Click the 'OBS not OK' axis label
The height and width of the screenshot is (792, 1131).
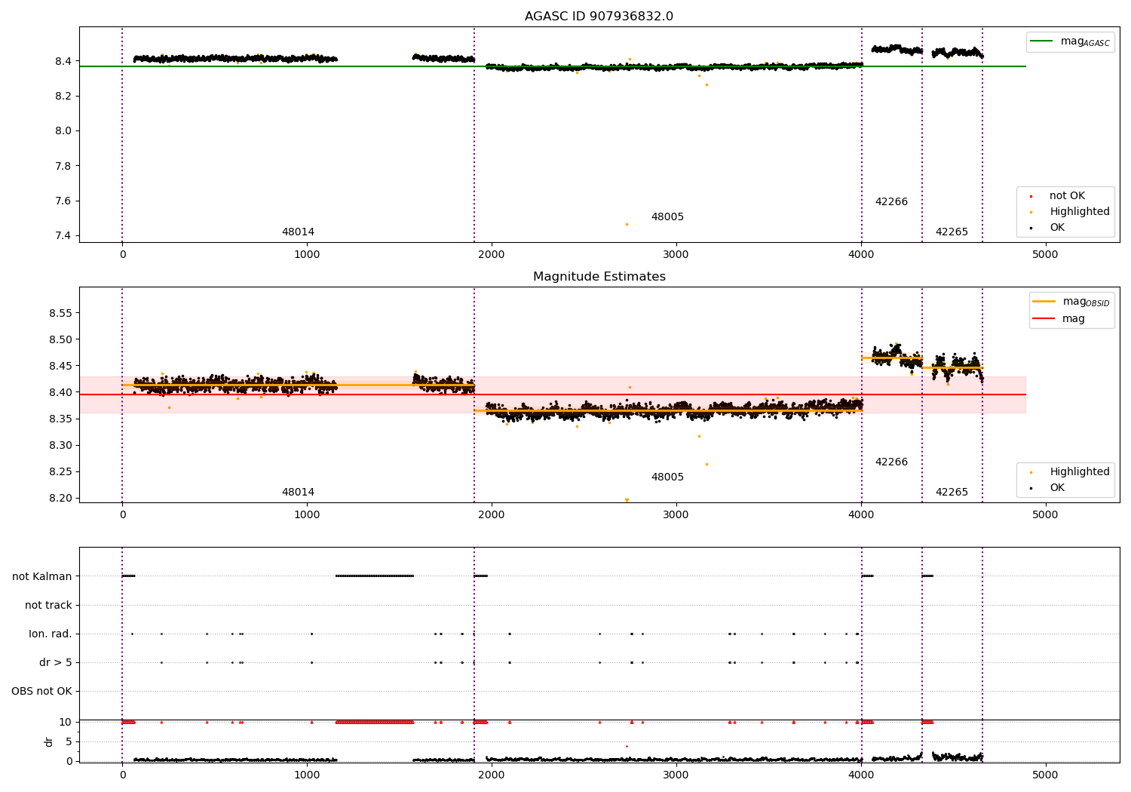click(x=42, y=691)
